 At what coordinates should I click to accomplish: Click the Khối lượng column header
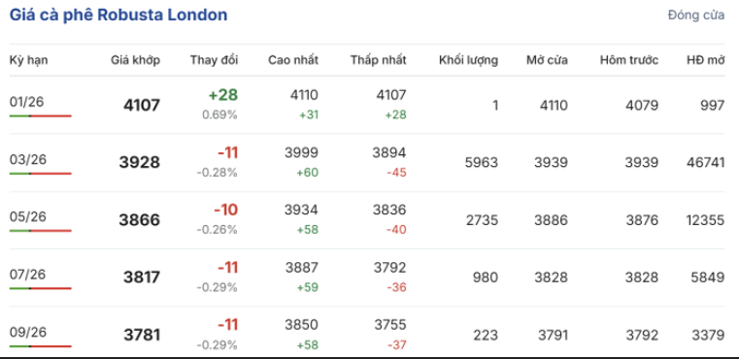[x=468, y=60]
